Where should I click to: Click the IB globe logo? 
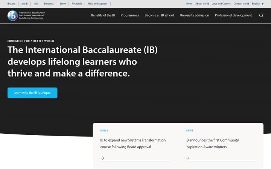pos(13,16)
